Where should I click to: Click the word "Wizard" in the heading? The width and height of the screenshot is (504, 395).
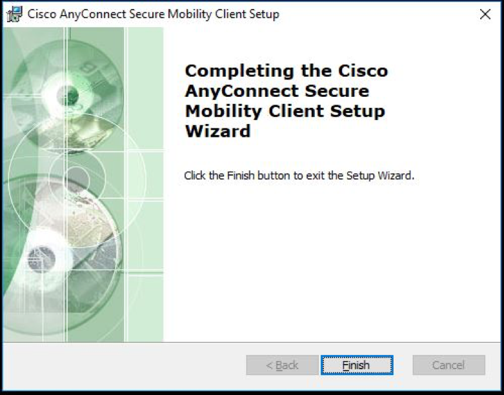pos(217,131)
